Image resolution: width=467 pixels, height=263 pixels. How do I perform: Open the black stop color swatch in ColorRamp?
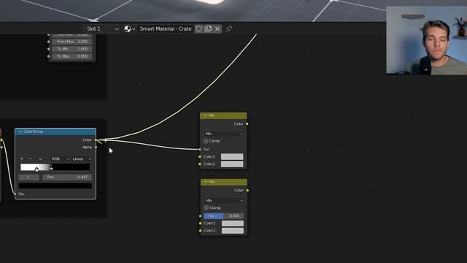[55, 186]
